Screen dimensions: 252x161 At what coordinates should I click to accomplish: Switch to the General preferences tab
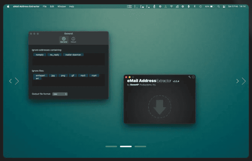(x=64, y=40)
